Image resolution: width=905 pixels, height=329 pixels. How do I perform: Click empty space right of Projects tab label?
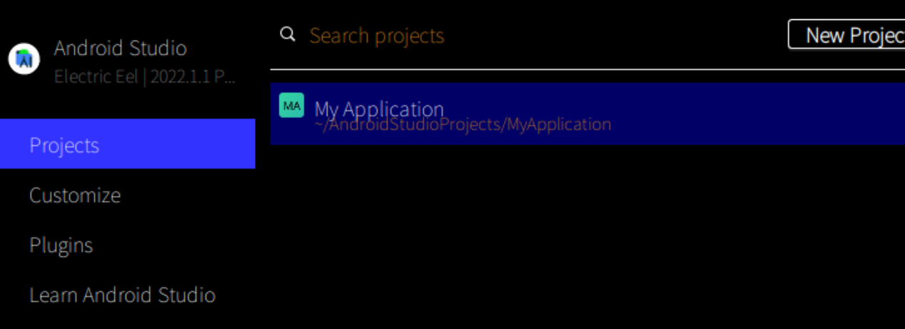pyautogui.click(x=177, y=144)
